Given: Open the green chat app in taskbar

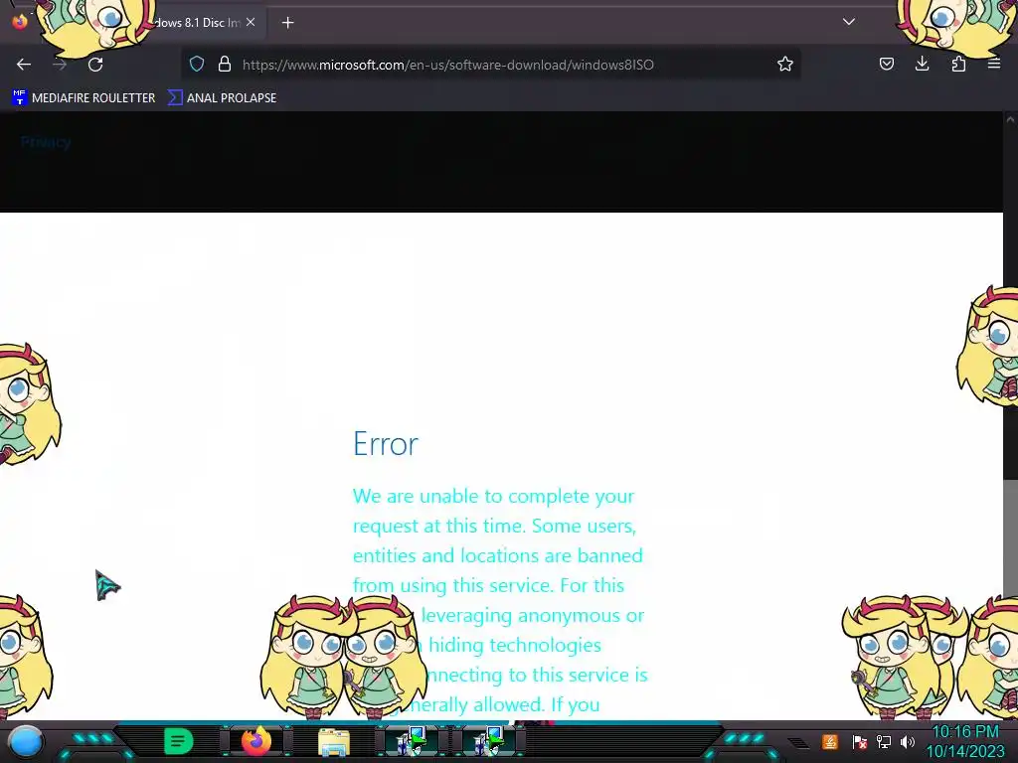Looking at the screenshot, I should click(178, 741).
